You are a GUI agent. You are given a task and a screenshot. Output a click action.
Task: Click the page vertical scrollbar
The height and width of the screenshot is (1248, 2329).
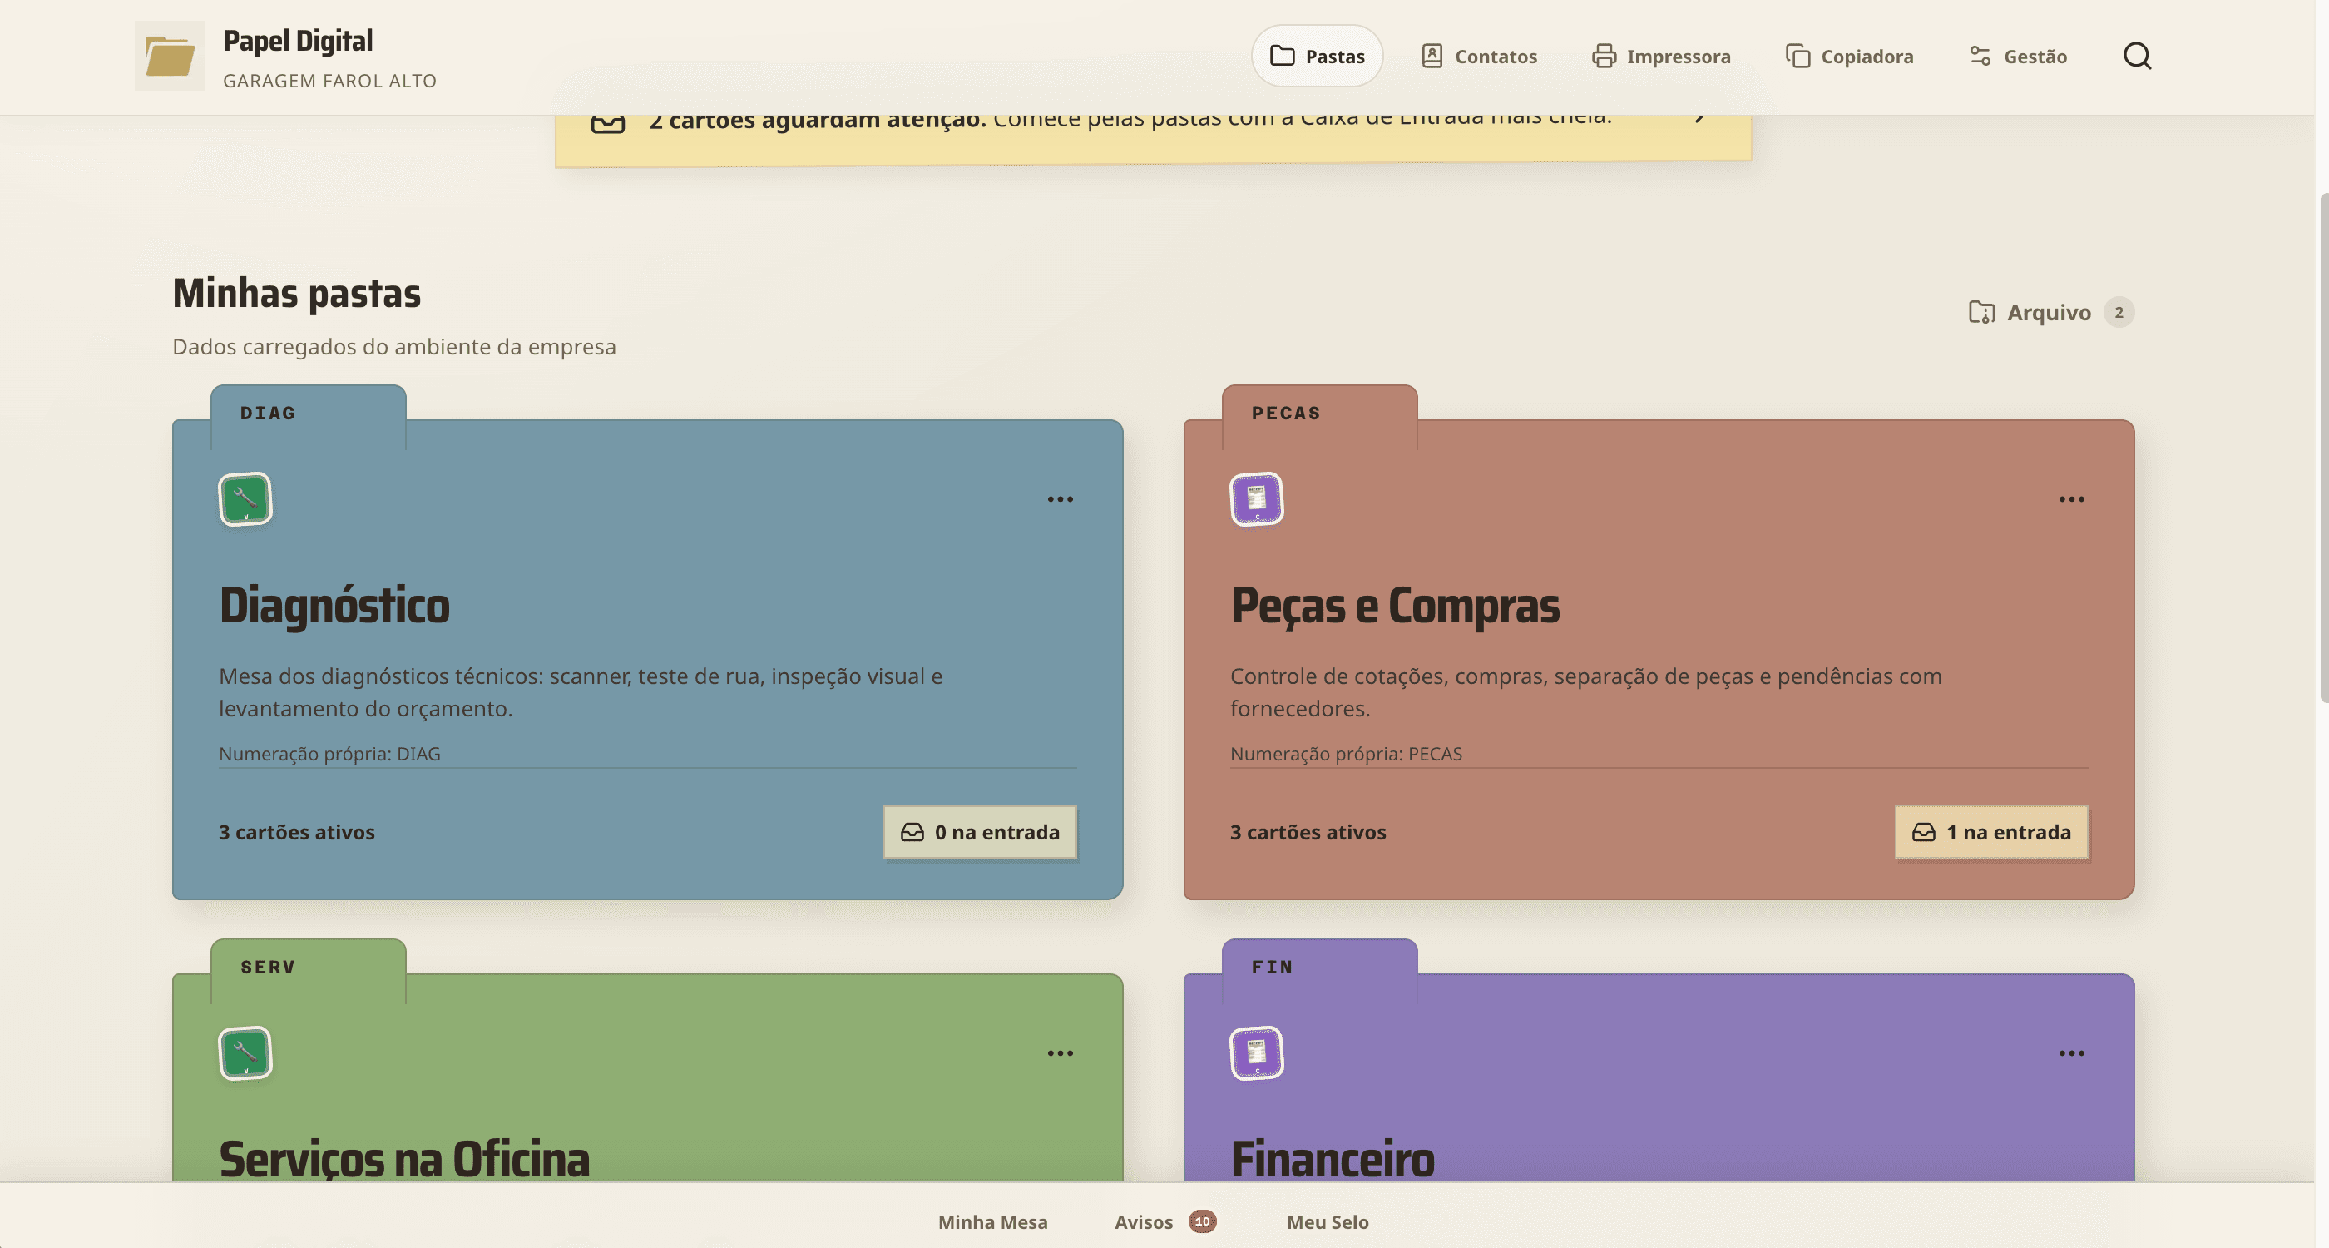tap(2323, 448)
